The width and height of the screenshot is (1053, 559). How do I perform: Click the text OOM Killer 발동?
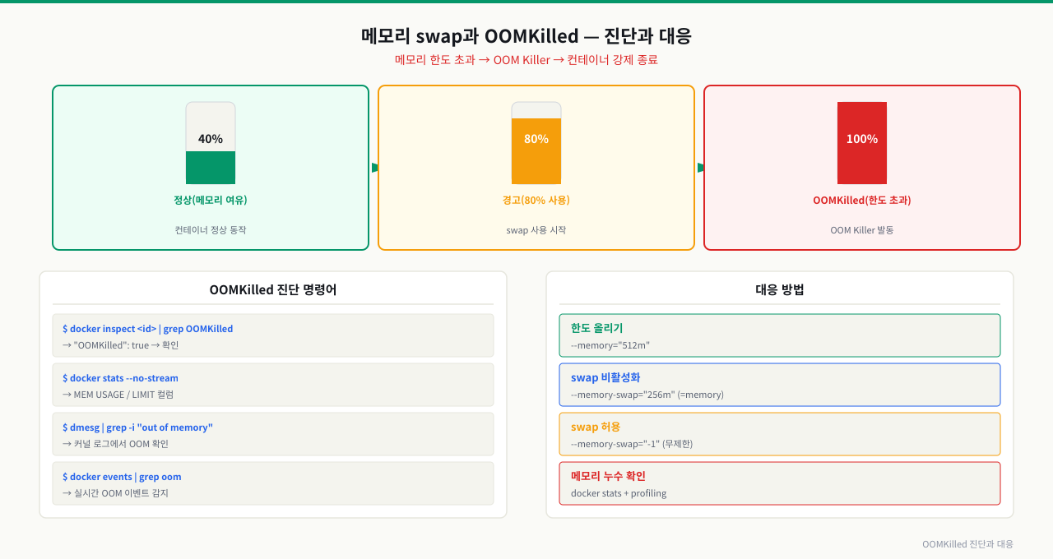(x=862, y=230)
